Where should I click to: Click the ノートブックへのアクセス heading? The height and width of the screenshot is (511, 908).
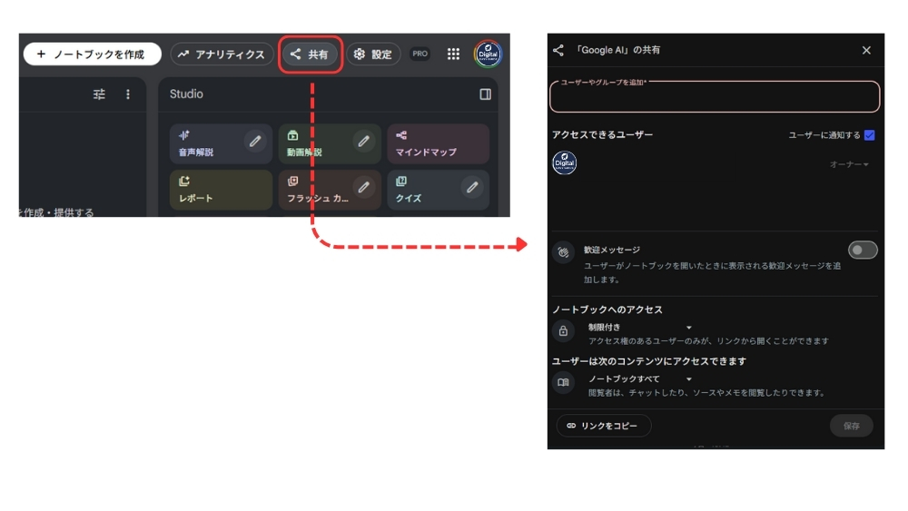[x=607, y=310]
